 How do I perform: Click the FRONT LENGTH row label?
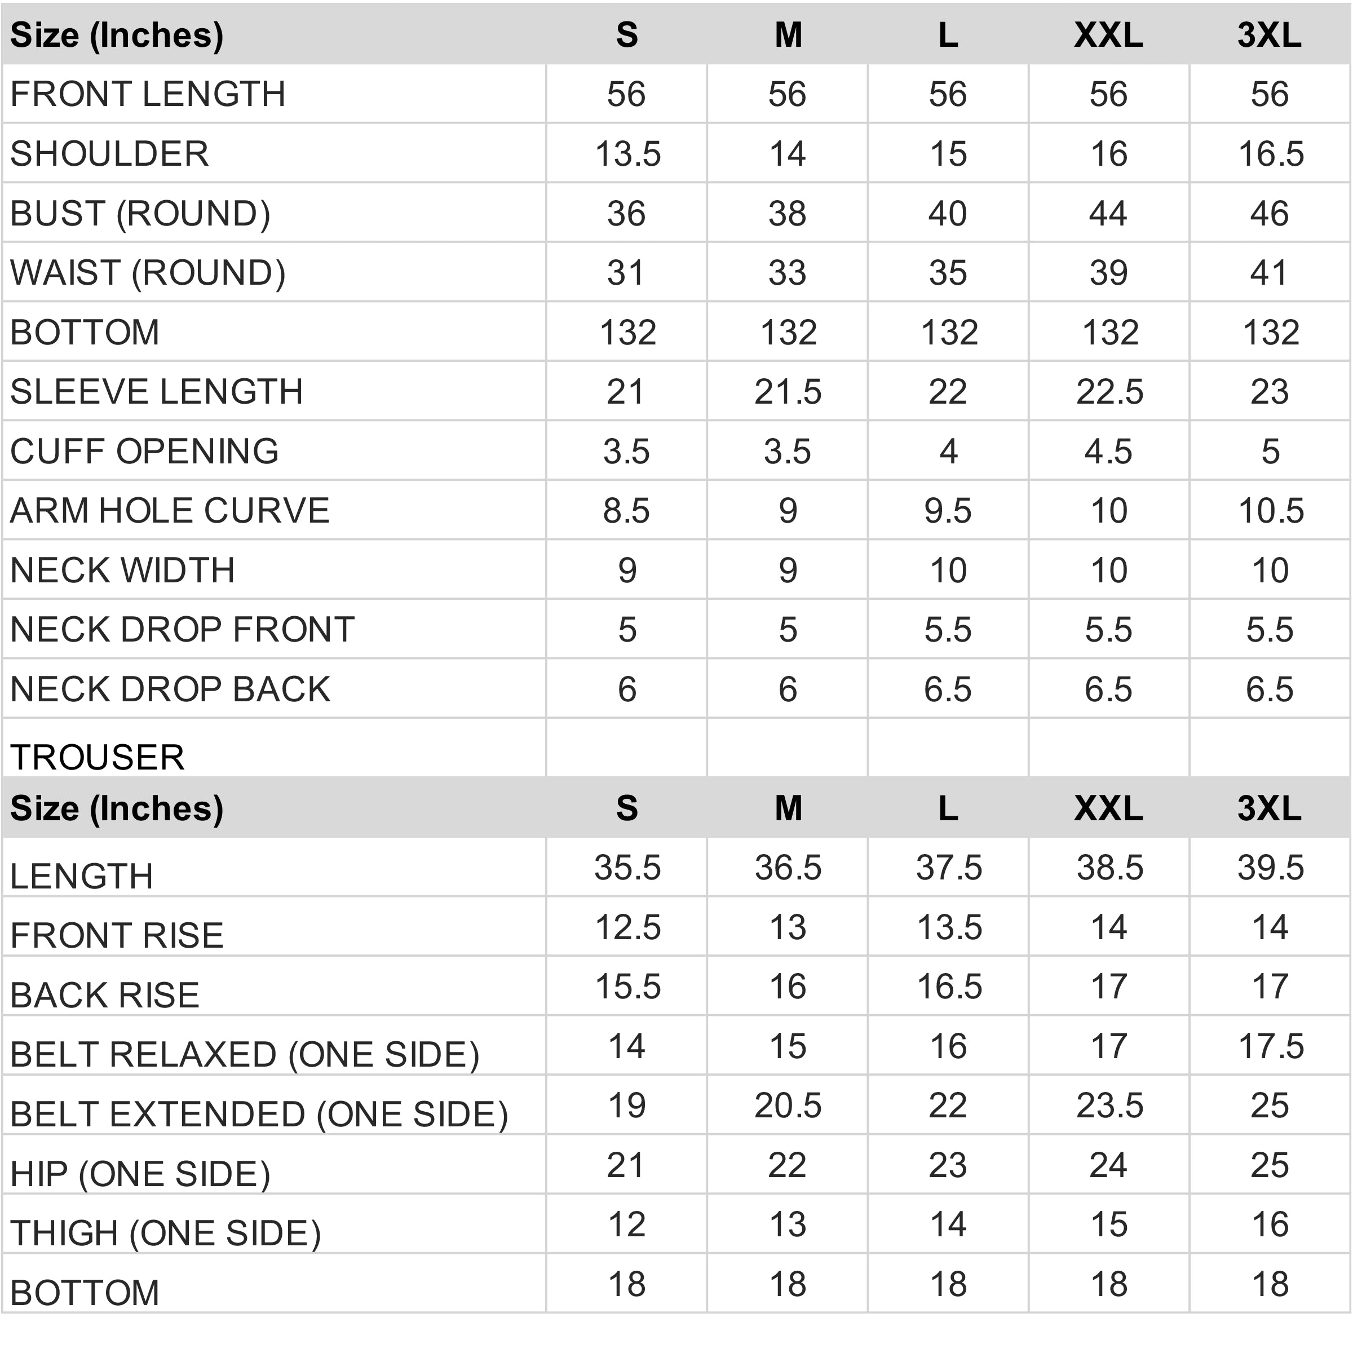pos(148,94)
